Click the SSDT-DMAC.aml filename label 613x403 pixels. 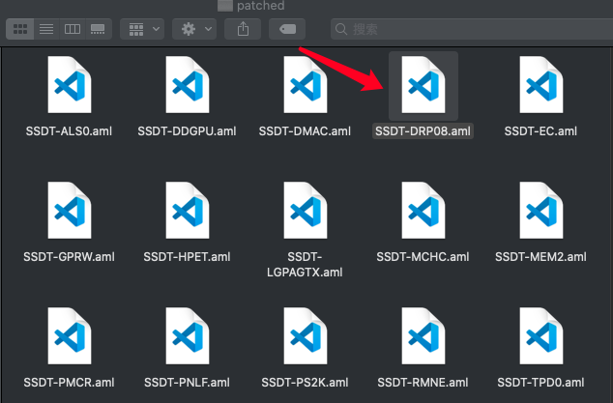[305, 130]
